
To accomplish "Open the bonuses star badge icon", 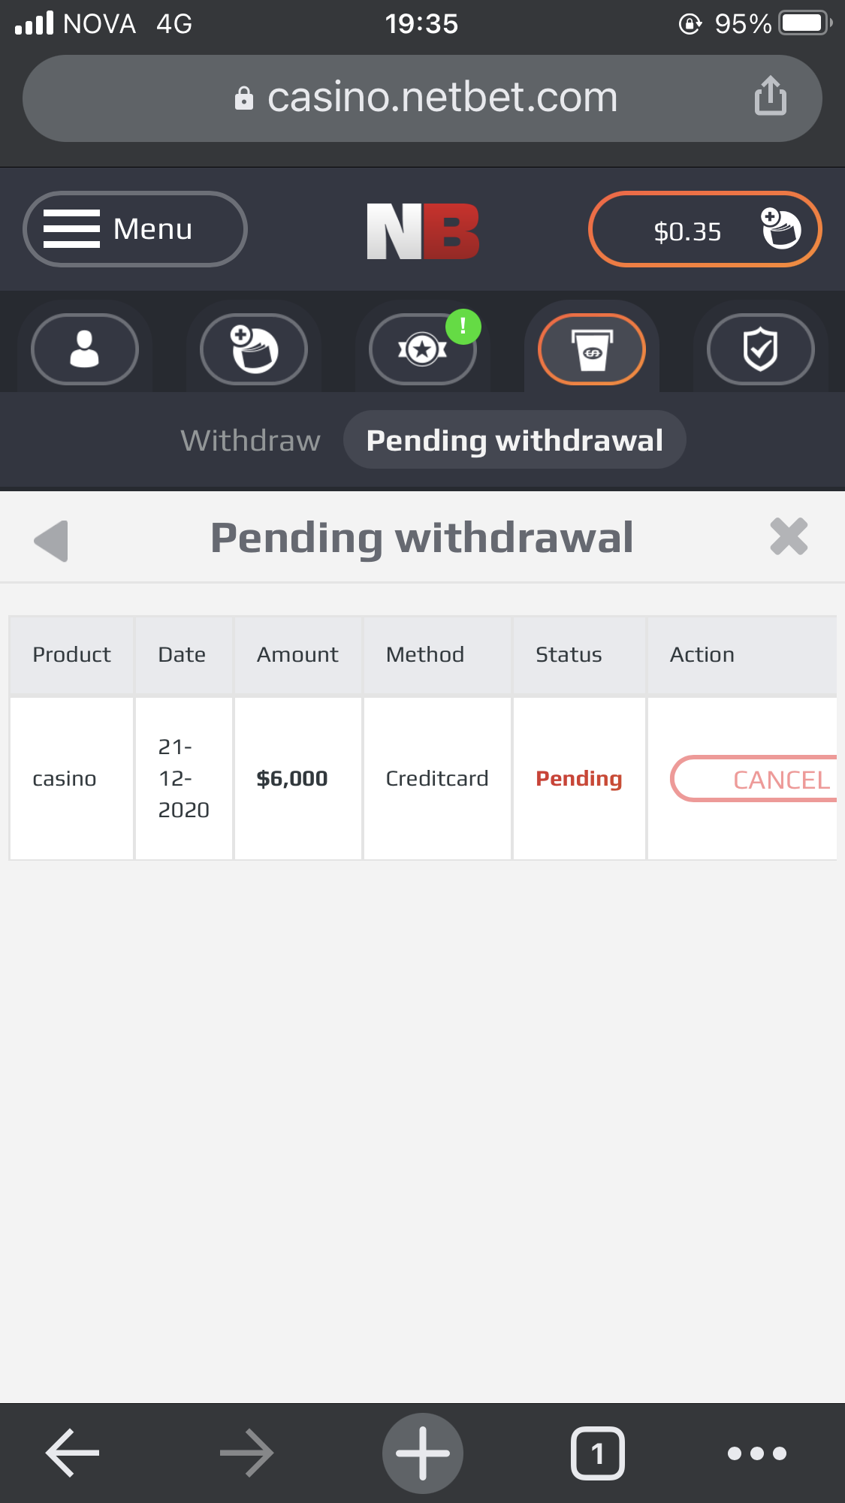I will [423, 349].
